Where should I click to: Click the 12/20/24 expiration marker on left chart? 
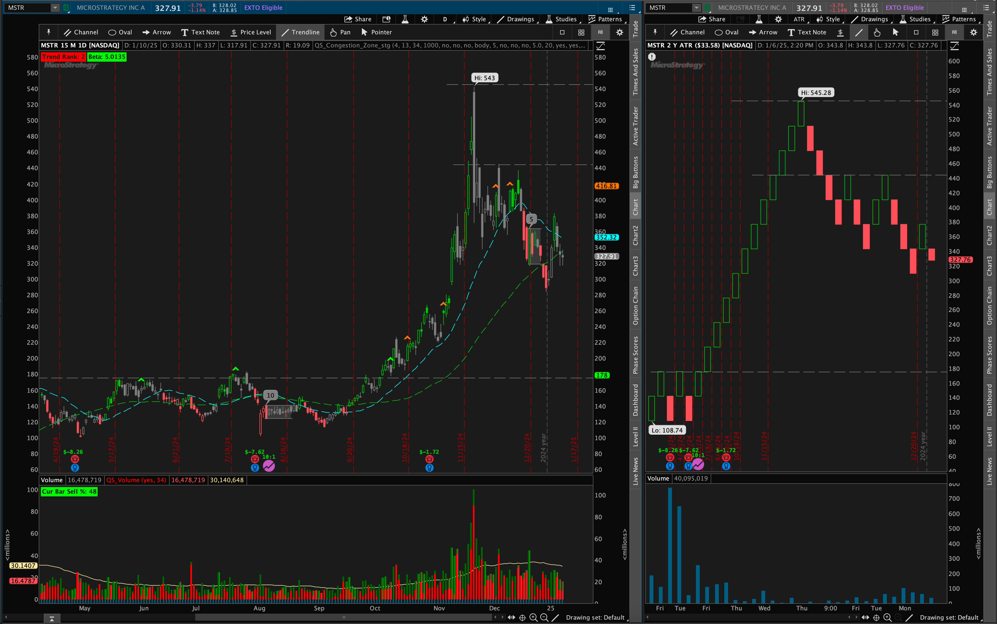pyautogui.click(x=527, y=448)
